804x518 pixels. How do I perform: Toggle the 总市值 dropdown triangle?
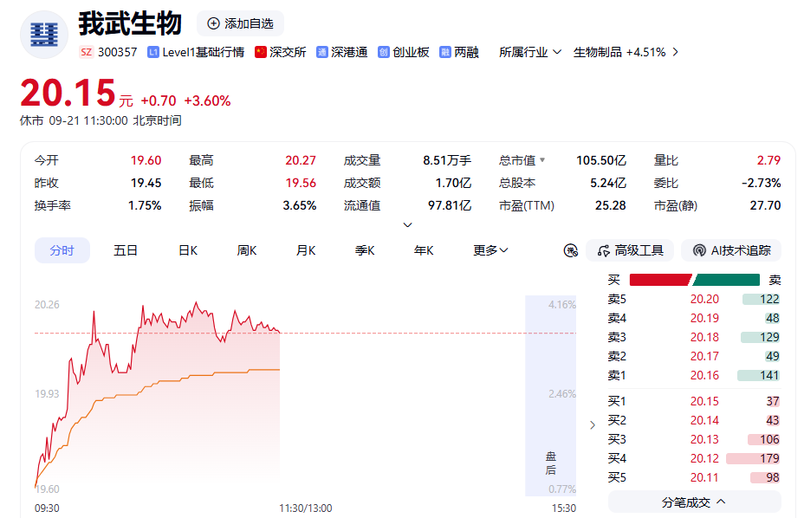(542, 160)
